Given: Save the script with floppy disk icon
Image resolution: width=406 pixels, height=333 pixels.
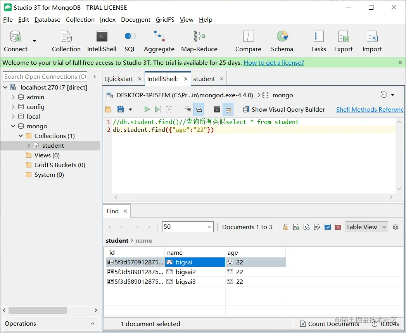Looking at the screenshot, I should (x=120, y=109).
